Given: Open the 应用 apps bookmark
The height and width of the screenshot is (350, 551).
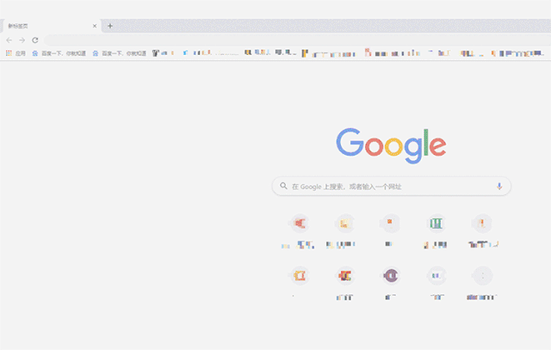Looking at the screenshot, I should tap(15, 53).
